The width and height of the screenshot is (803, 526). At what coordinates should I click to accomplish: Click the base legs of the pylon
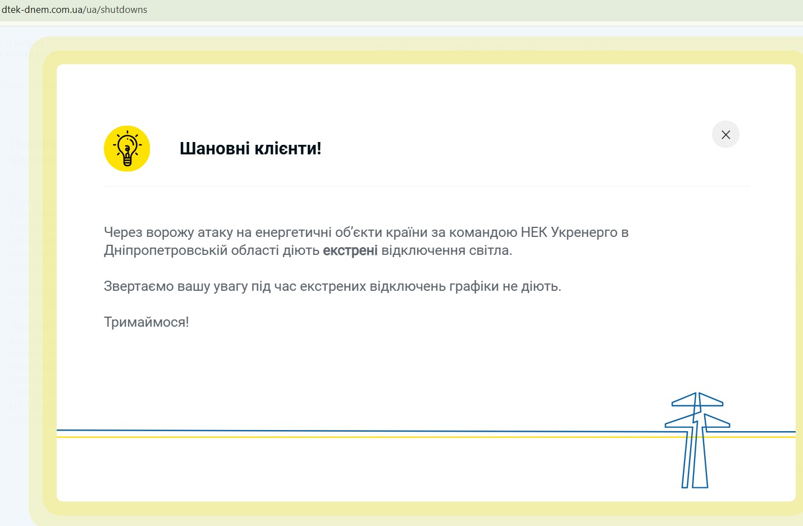[695, 477]
